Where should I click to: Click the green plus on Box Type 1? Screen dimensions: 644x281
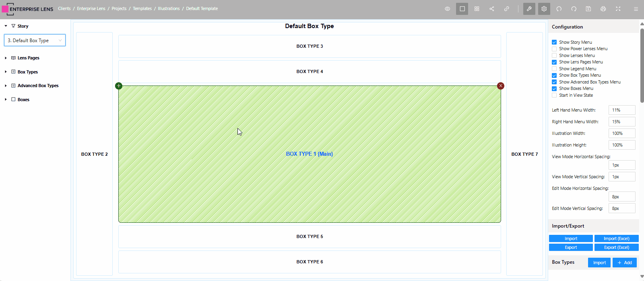coord(119,86)
